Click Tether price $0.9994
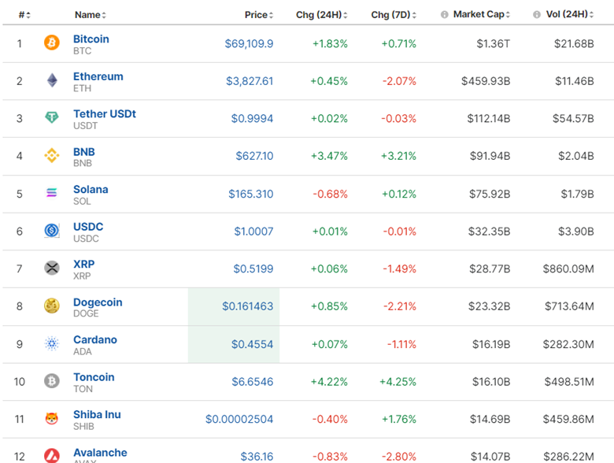 [x=252, y=118]
